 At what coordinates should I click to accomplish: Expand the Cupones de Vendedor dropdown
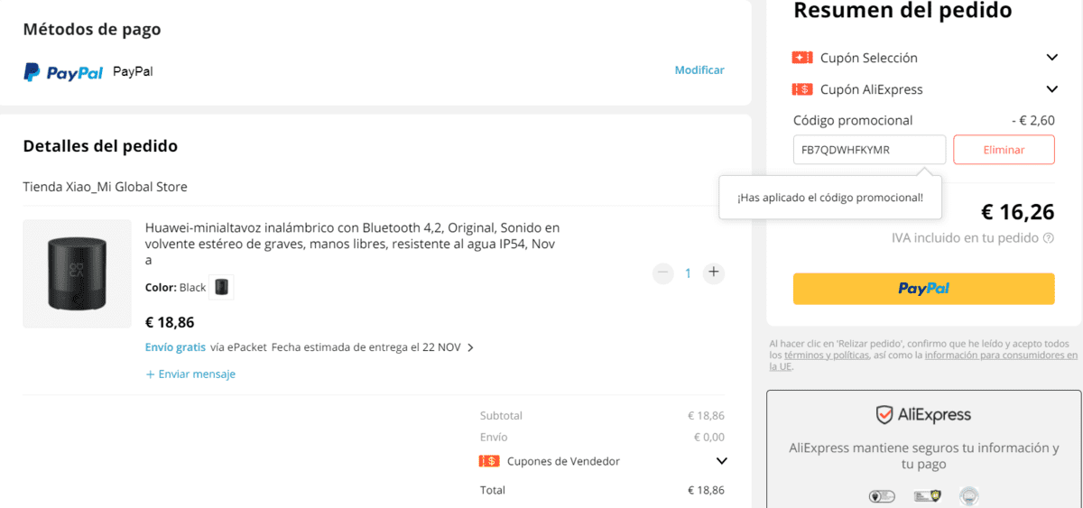click(721, 461)
